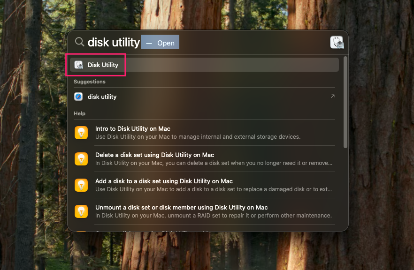Click the lightbulb icon for Delete a disk set
Screen dimensions: 414x270
(81, 159)
